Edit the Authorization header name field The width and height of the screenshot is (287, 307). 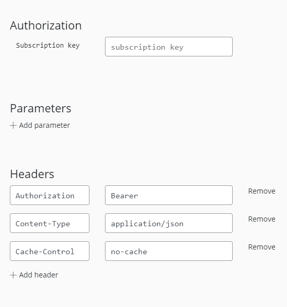pyautogui.click(x=50, y=195)
